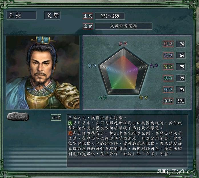
Task: Click the 切換容貌 stone button
Action: tap(18, 116)
